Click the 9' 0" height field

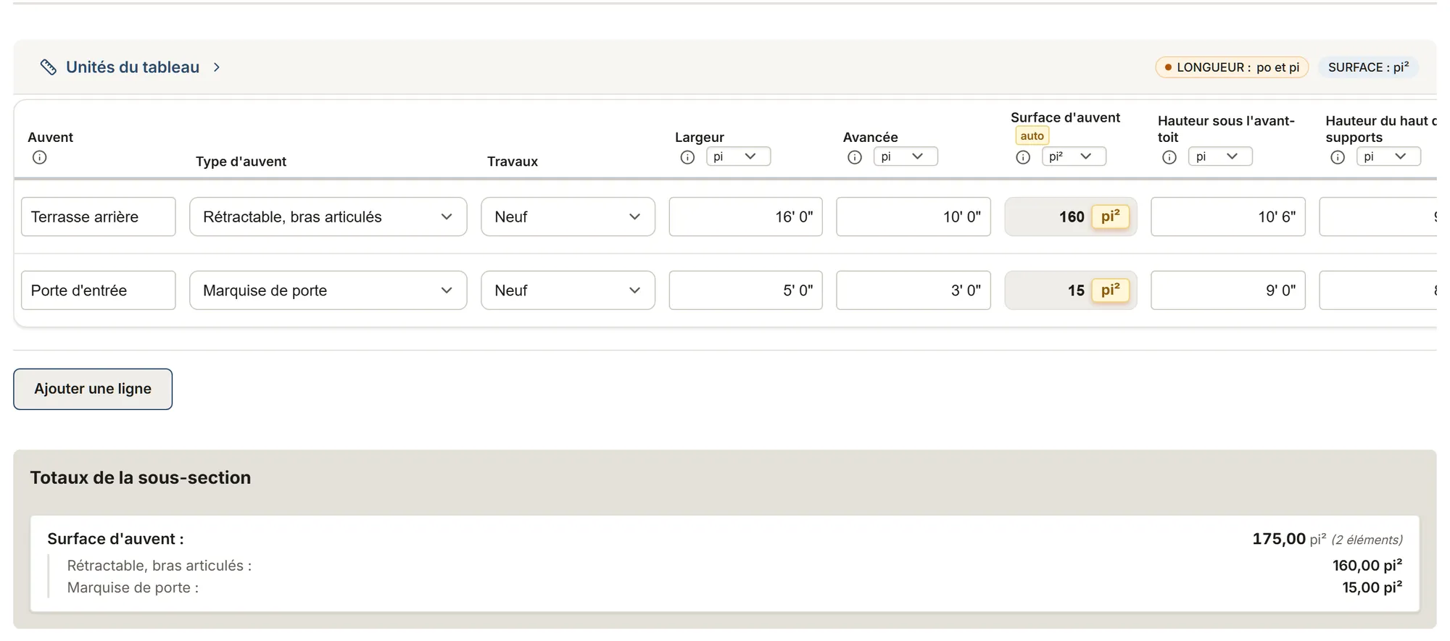1228,290
